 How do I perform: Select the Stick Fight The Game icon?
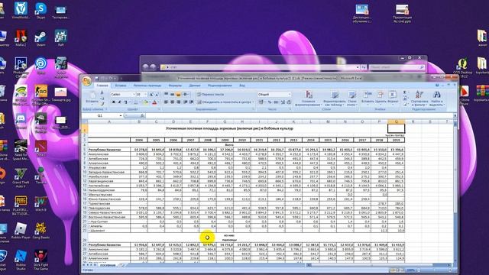tap(40, 260)
